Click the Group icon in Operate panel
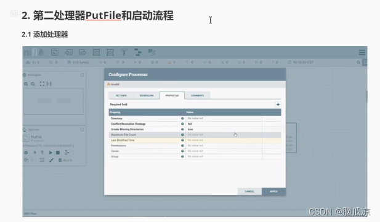This screenshot has width=380, height=222. (42, 160)
